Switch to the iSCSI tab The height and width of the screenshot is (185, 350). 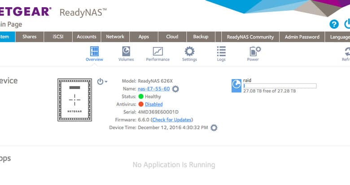[58, 37]
